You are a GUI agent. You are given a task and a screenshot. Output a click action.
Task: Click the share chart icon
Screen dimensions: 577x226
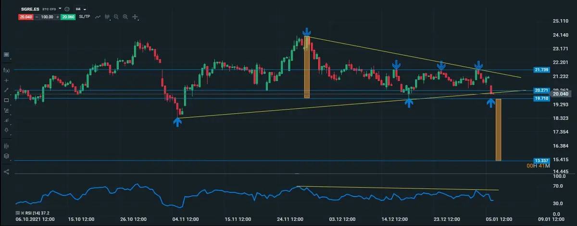(x=6, y=171)
